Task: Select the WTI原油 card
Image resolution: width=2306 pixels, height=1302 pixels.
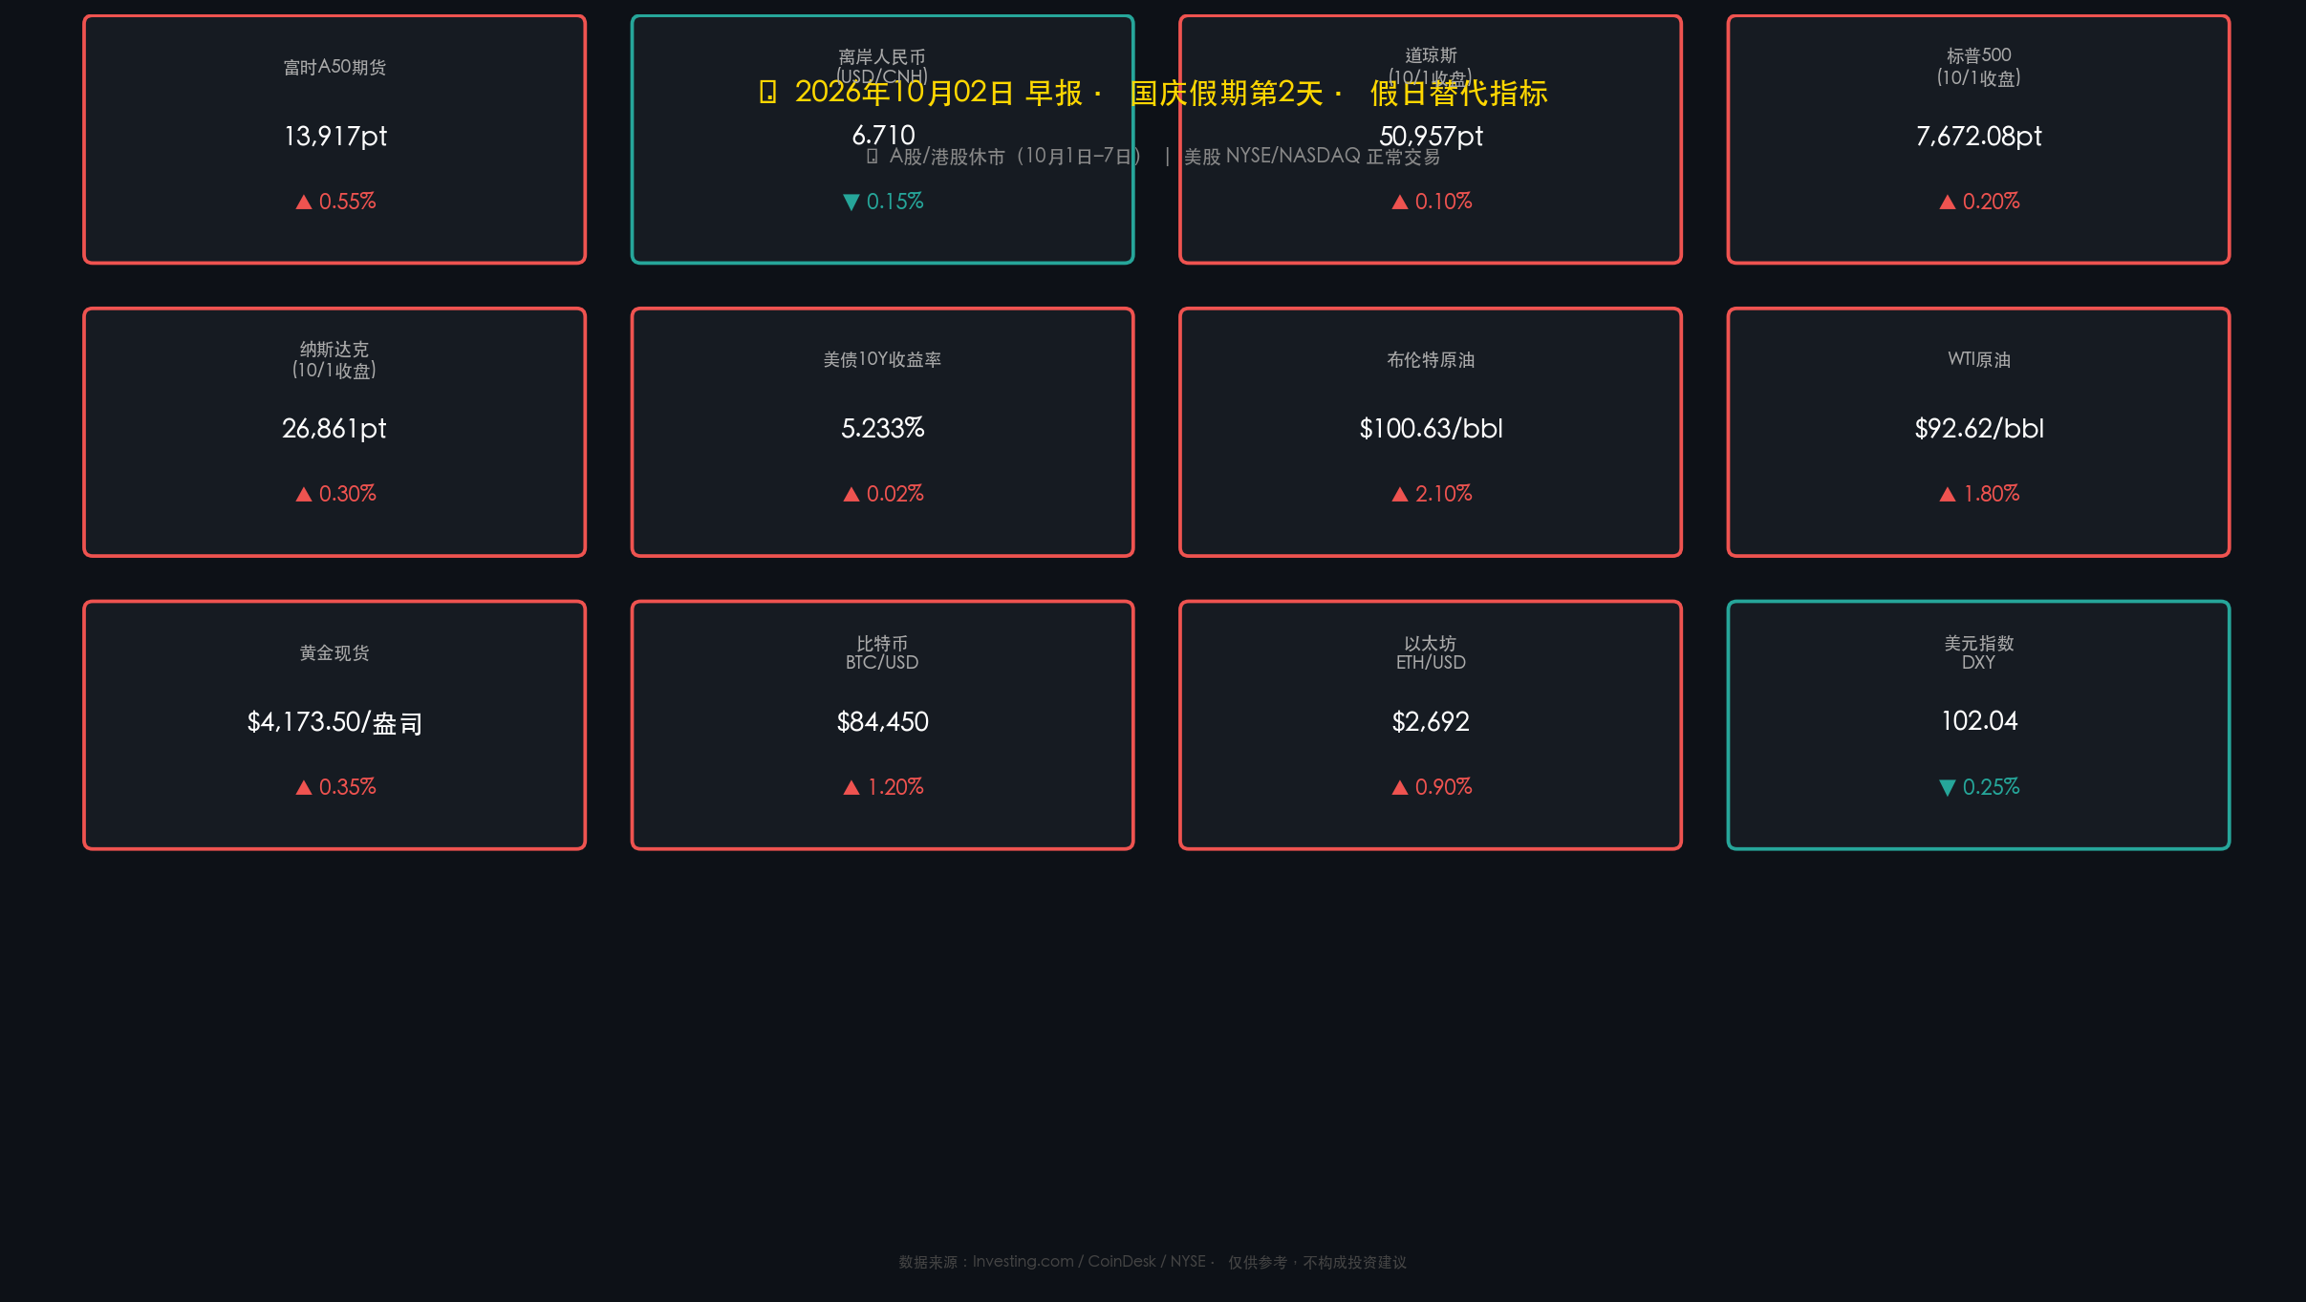Action: click(x=1978, y=432)
